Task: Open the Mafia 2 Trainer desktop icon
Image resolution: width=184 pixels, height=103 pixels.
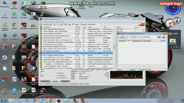Action: [24, 48]
